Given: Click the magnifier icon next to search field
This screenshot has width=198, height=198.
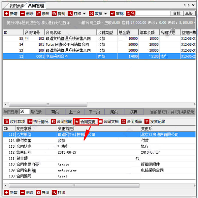Looking at the screenshot, I should [x=133, y=13].
